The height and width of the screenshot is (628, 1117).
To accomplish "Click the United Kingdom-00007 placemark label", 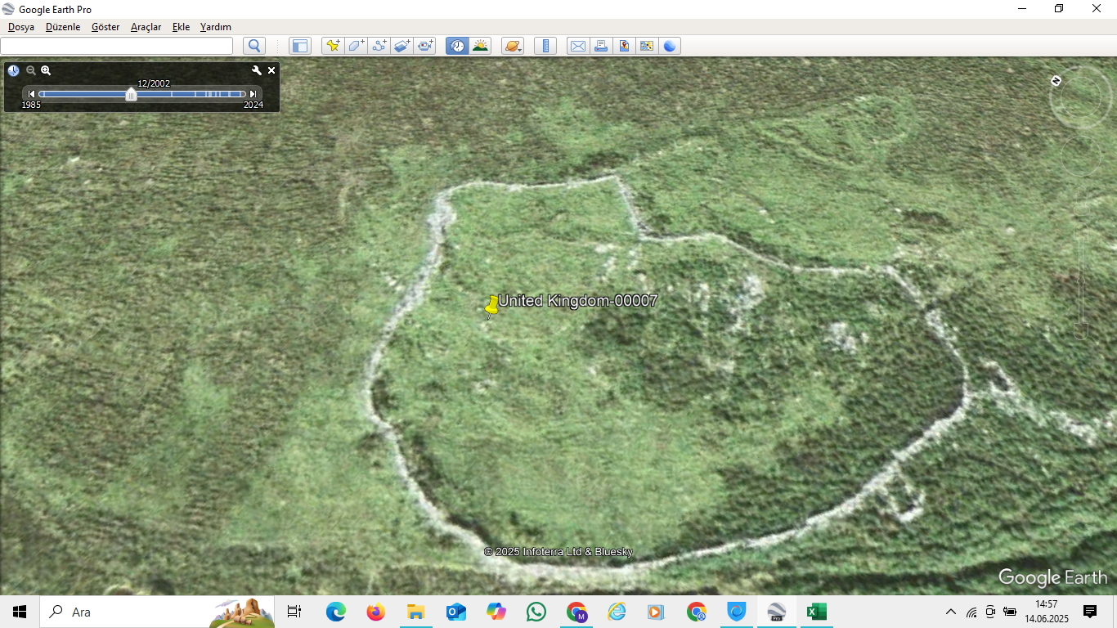I will pyautogui.click(x=578, y=300).
